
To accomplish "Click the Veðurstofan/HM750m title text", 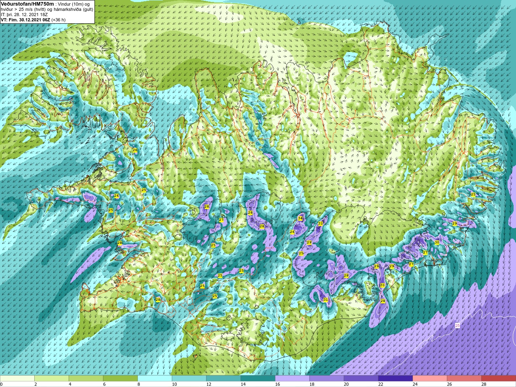I will click(27, 4).
